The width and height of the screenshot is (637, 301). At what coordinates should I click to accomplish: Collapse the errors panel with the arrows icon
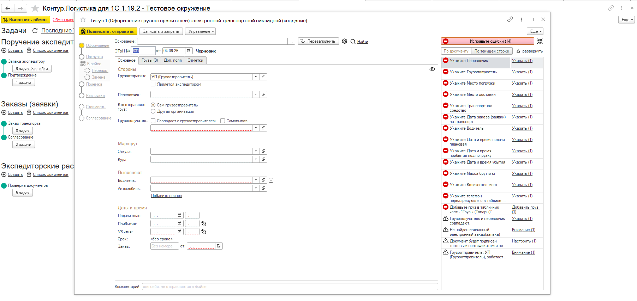pyautogui.click(x=540, y=41)
